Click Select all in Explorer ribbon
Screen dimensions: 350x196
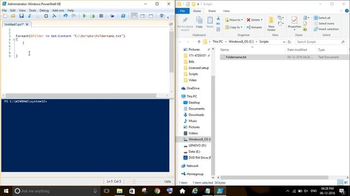tap(322, 18)
